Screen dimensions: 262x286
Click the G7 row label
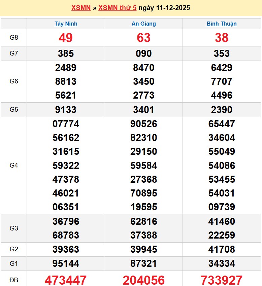pos(14,53)
